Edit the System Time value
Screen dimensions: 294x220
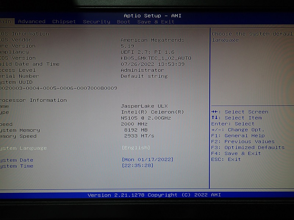pos(137,165)
